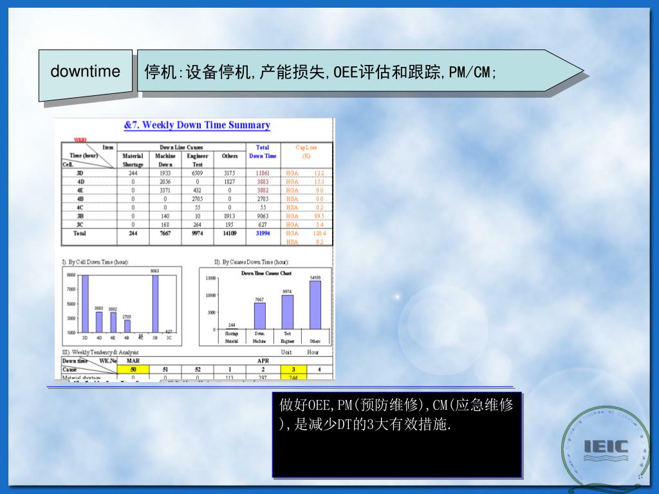Select the "APR" month header

263,361
